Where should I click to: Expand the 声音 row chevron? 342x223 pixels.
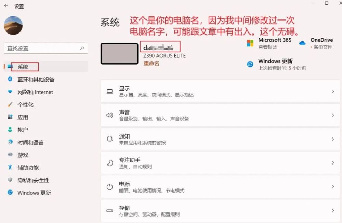pyautogui.click(x=333, y=115)
